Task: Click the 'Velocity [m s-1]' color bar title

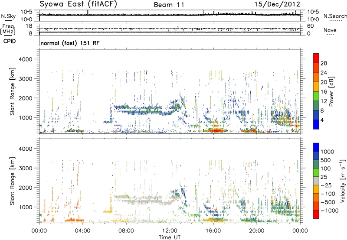Action: click(343, 181)
